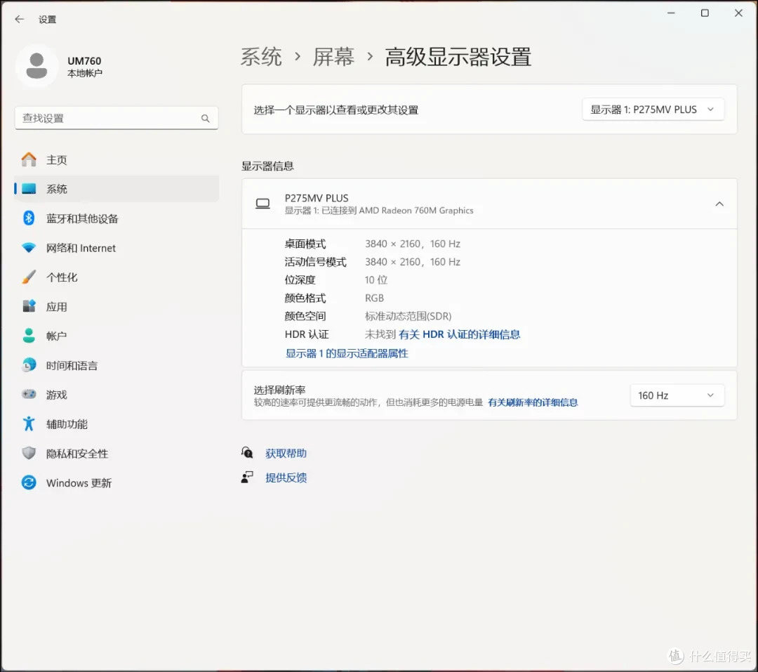
Task: Select 蓝牙和其他设备 in the sidebar
Action: (117, 218)
